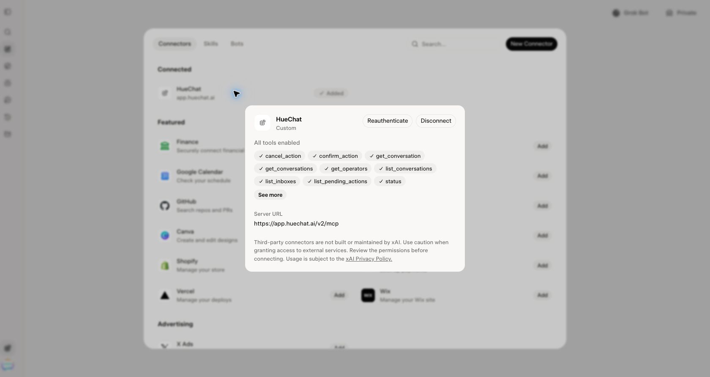The width and height of the screenshot is (710, 377).
Task: Click the Wix connector icon
Action: 368,295
